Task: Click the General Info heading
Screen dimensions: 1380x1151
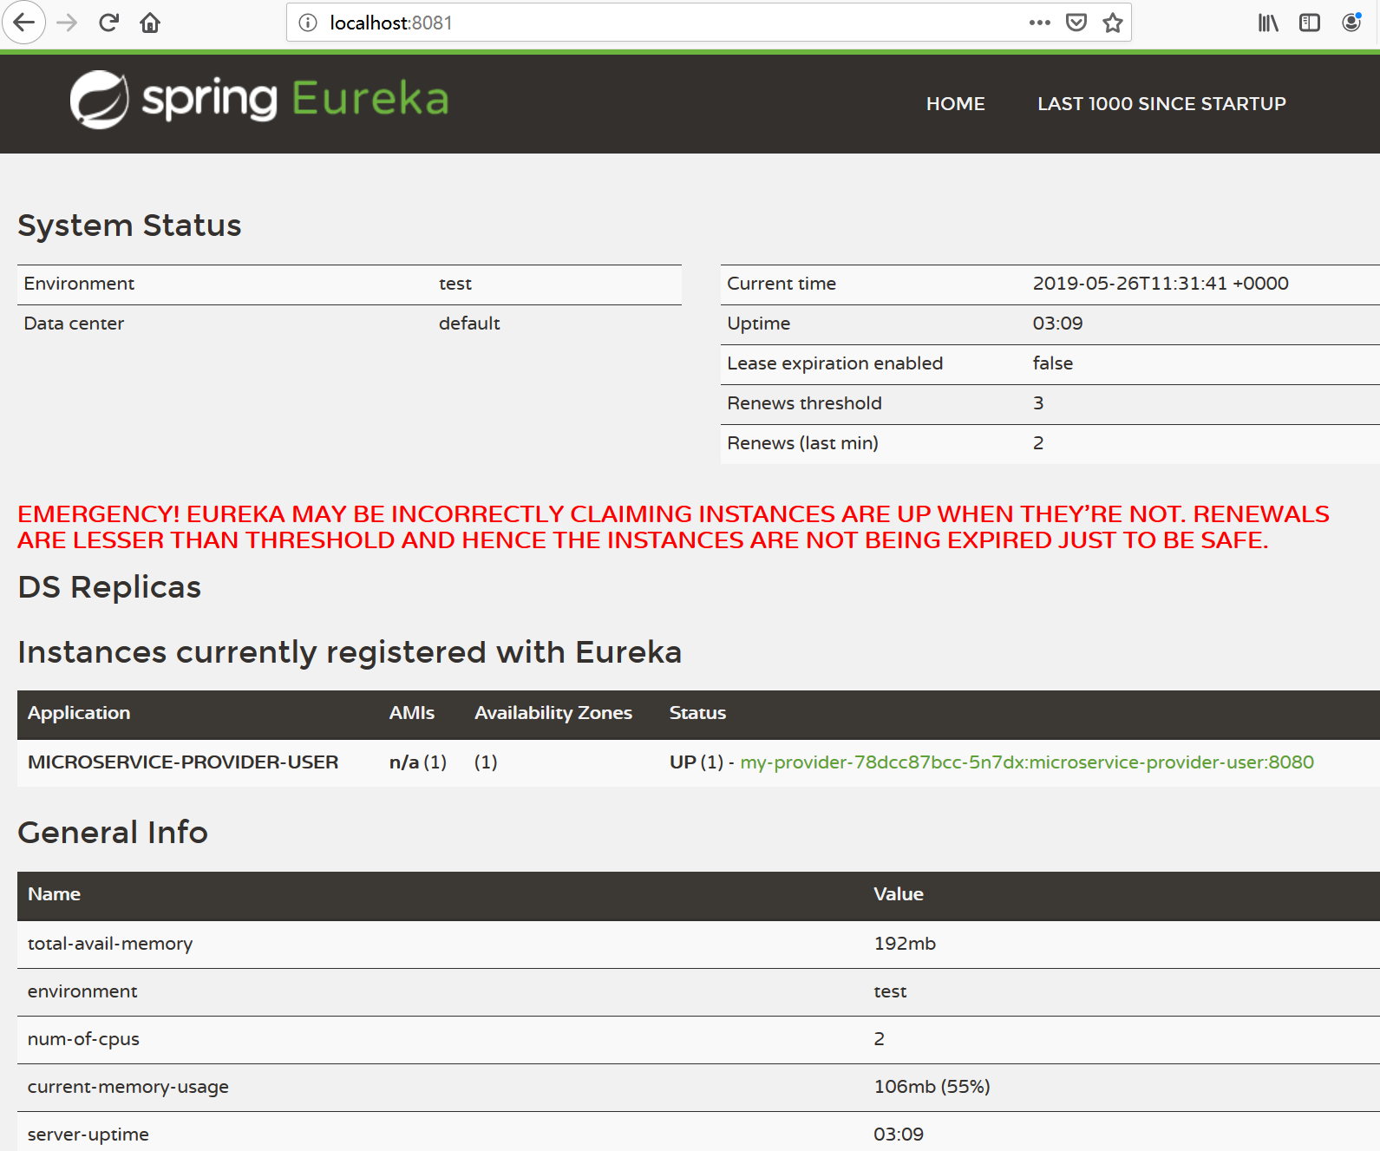Action: [x=113, y=833]
